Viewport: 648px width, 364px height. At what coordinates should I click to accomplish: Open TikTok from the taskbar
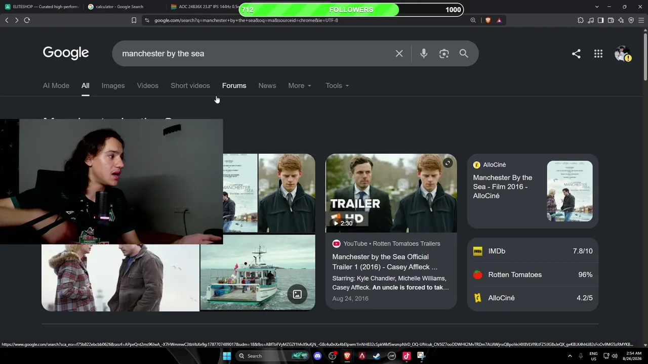tap(406, 356)
